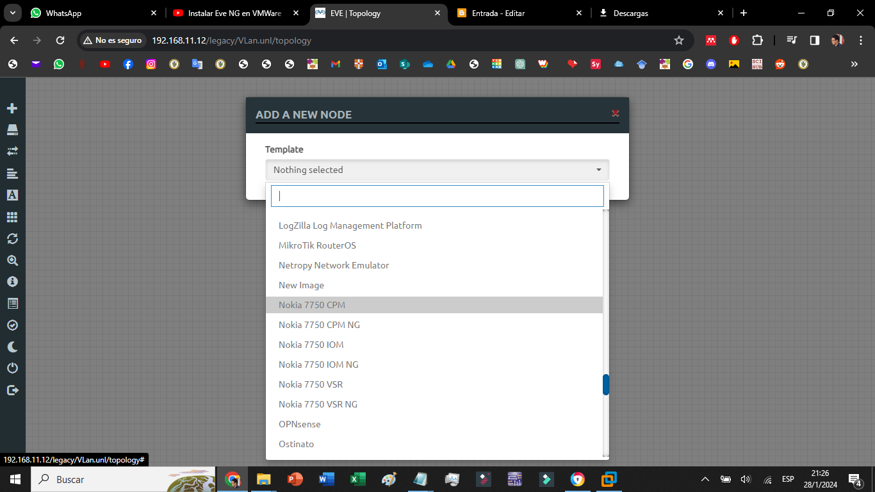Open Startup-configs lines icon in sidebar
The height and width of the screenshot is (492, 875).
[x=12, y=173]
